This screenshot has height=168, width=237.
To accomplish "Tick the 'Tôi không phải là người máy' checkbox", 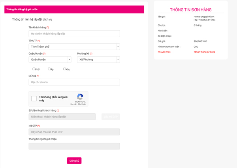I will (x=34, y=99).
